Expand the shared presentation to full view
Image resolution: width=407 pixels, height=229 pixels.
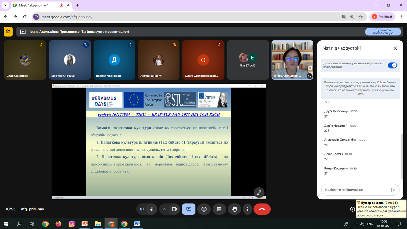[259, 192]
